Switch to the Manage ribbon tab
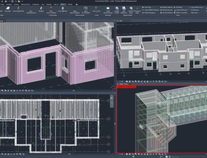The image size is (207, 158). [49, 5]
